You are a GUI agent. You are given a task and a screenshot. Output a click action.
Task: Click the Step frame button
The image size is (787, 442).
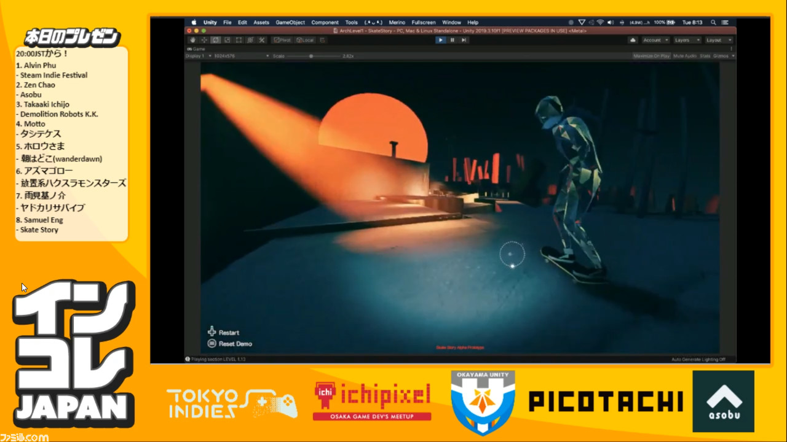(x=464, y=40)
